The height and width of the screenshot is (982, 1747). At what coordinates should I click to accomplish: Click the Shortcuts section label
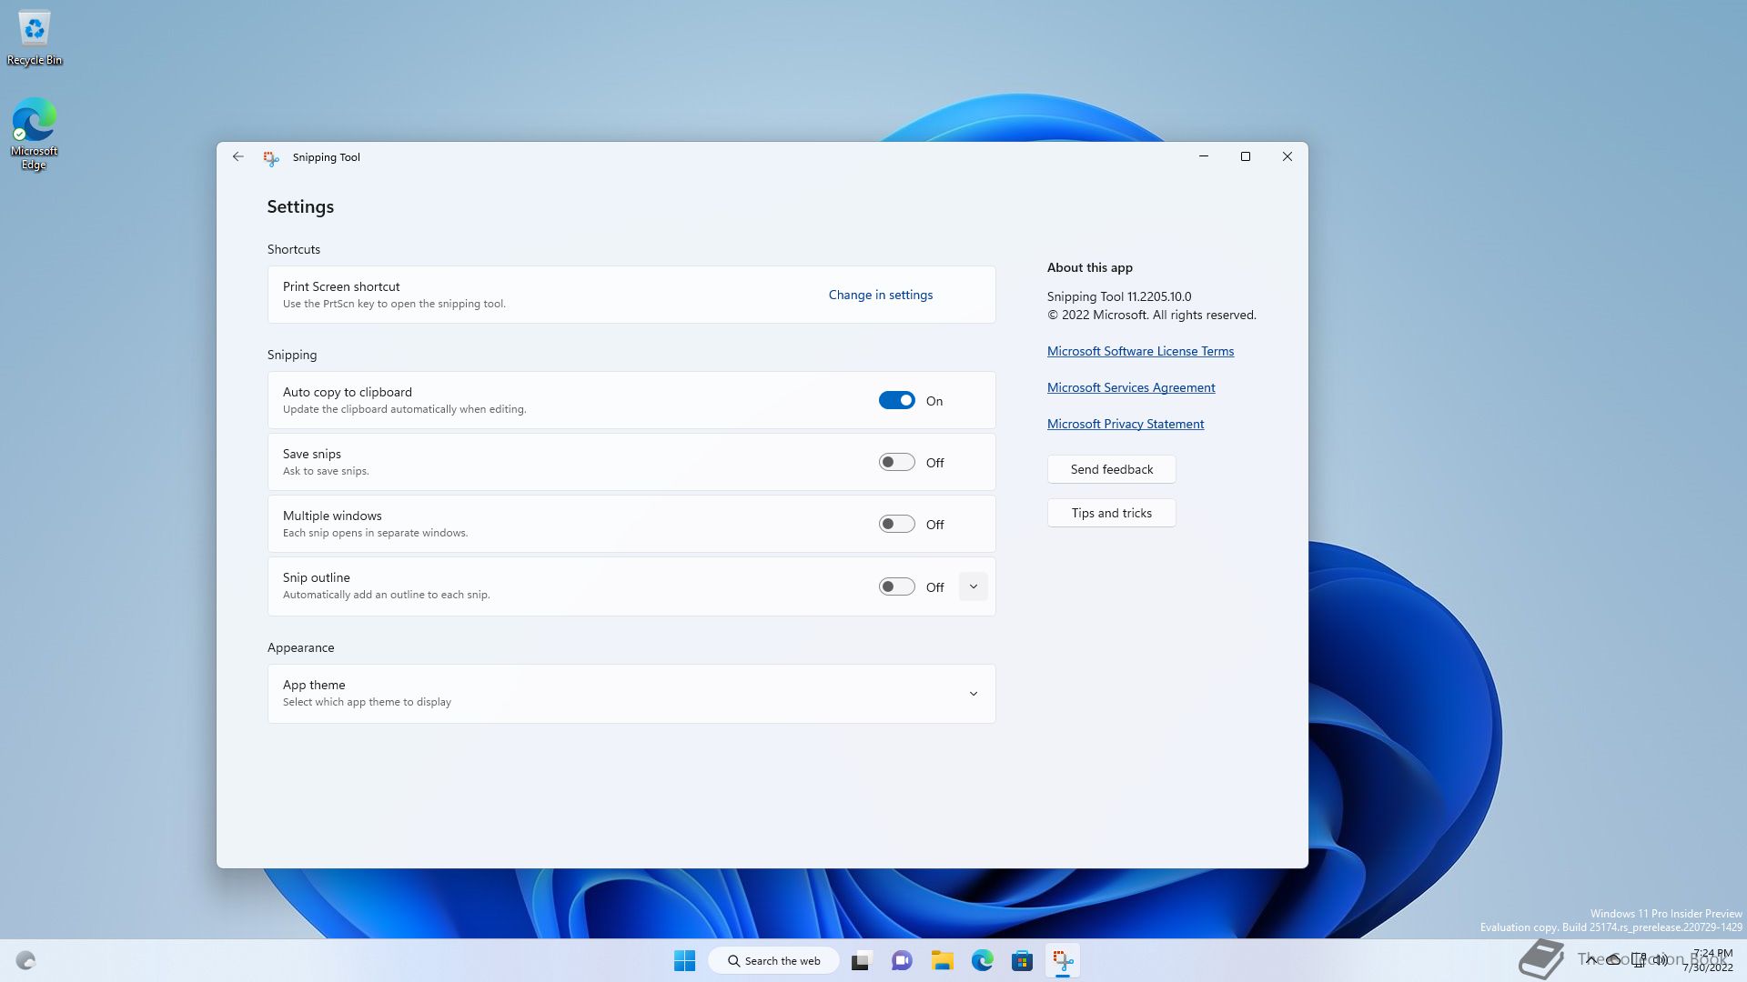pyautogui.click(x=293, y=249)
